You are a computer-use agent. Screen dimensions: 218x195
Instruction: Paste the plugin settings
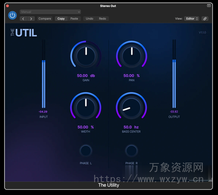coord(74,19)
